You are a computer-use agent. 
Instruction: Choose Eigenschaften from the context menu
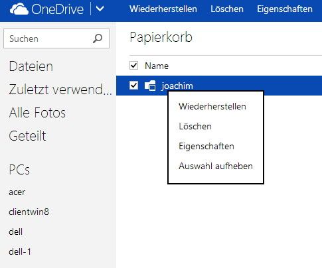[x=206, y=146]
